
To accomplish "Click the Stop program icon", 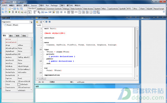I will coord(16,12).
